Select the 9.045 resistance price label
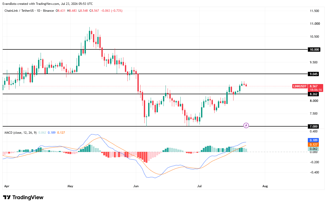The width and height of the screenshot is (327, 205). tap(313, 74)
